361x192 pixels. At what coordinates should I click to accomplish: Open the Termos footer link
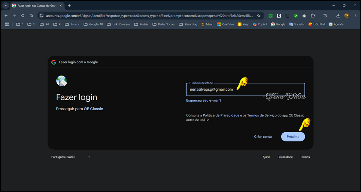point(305,157)
